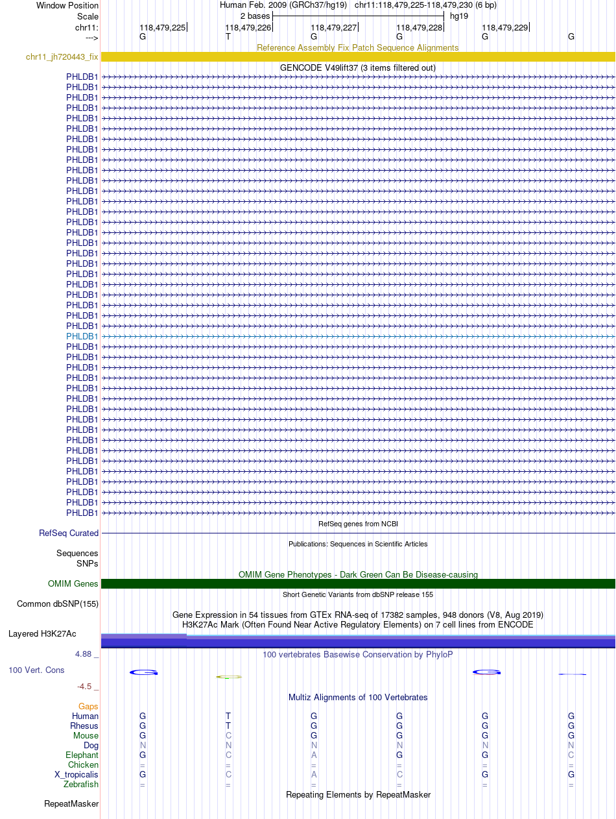
Task: Click the A base in Elephant alignment row
Action: [x=314, y=755]
